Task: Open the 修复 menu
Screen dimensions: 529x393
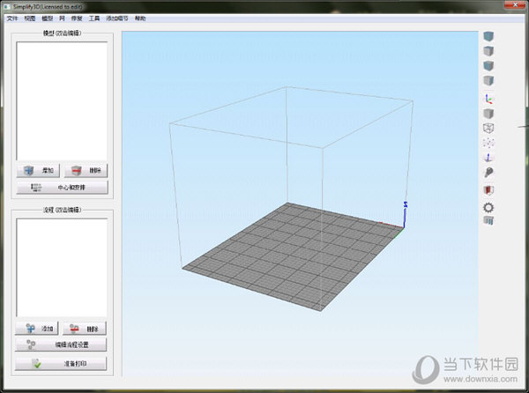Action: [77, 19]
